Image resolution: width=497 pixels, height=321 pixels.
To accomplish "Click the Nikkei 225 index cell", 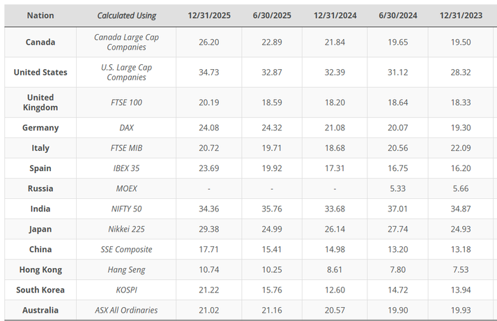I will pyautogui.click(x=126, y=229).
